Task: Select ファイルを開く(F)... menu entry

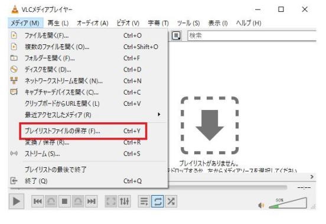Action: click(88, 35)
